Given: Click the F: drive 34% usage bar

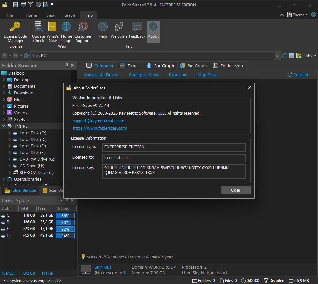Looking at the screenshot, I should click(x=65, y=236).
